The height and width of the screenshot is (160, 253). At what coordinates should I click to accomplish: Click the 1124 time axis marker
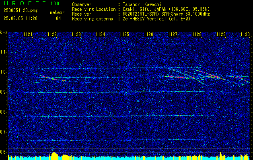coord(101,34)
